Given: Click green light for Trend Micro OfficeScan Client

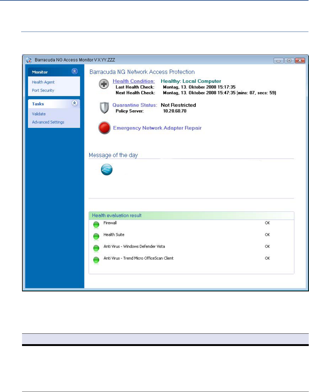Looking at the screenshot, I should coord(96,260).
